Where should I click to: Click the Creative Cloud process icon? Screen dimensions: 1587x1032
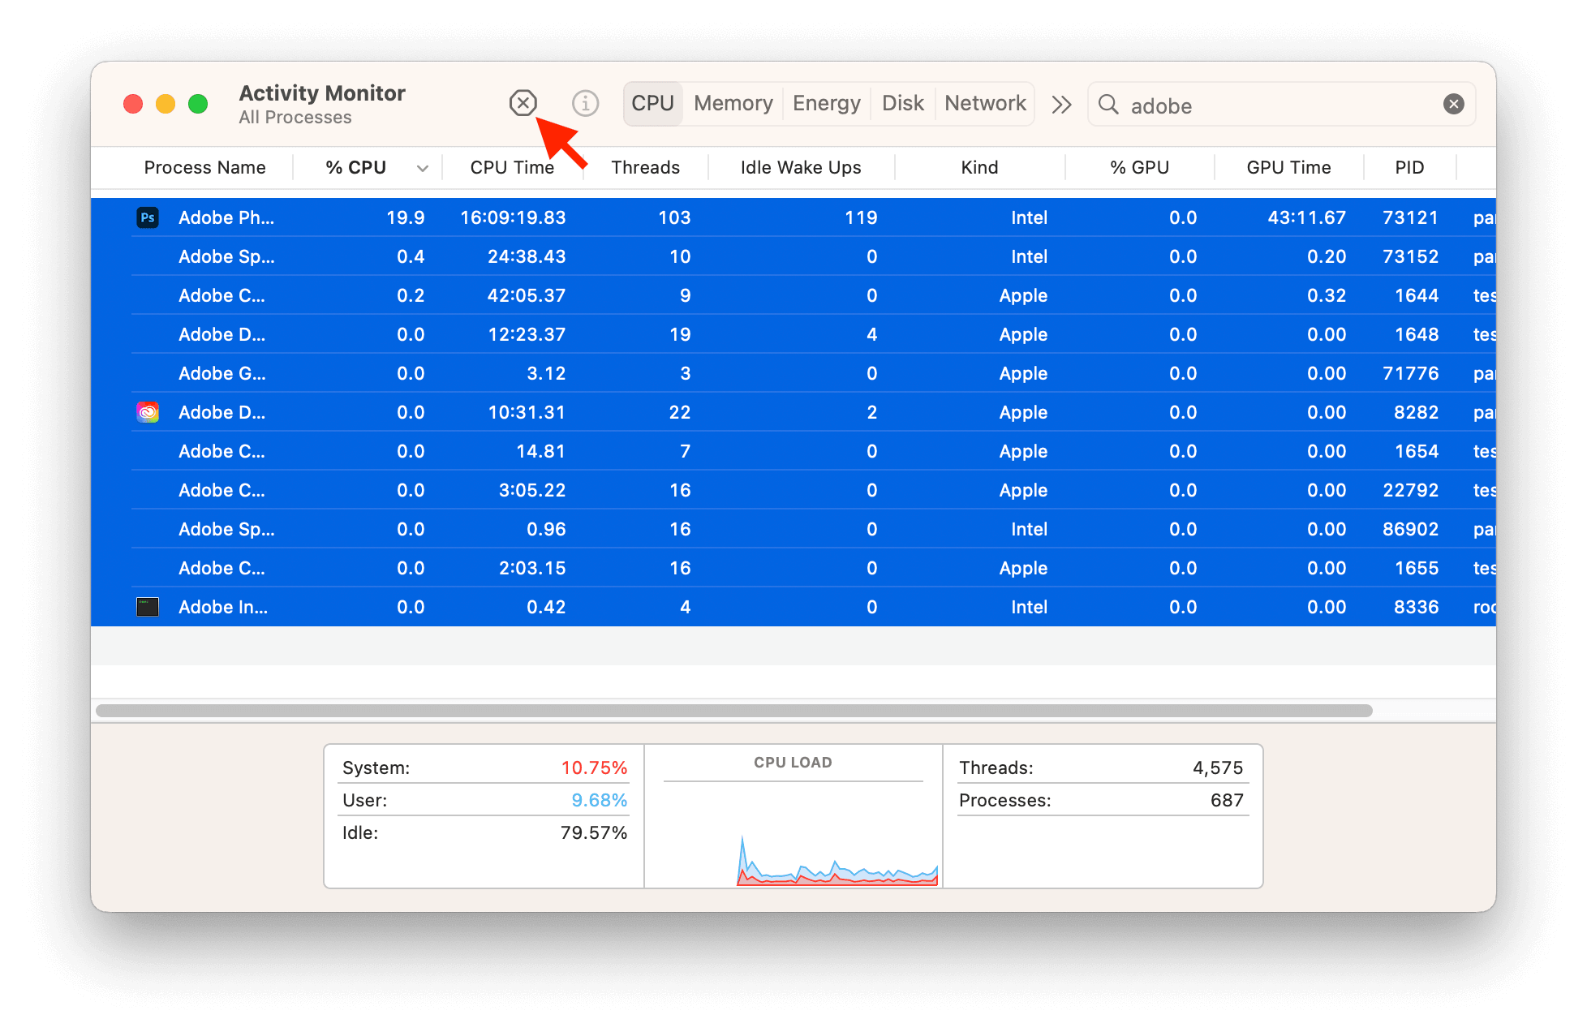tap(148, 412)
